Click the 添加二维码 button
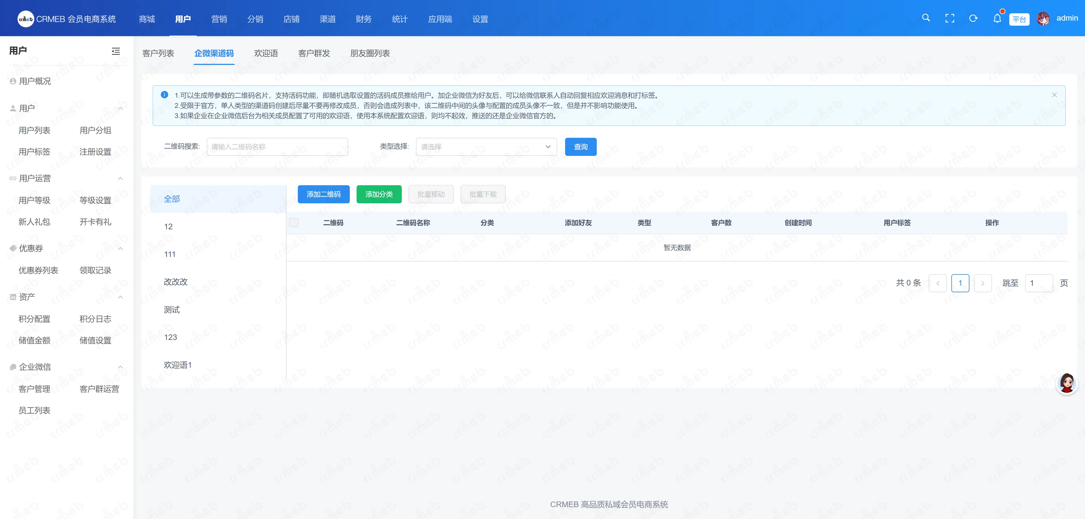Screen dimensions: 1085x519 tap(324, 194)
